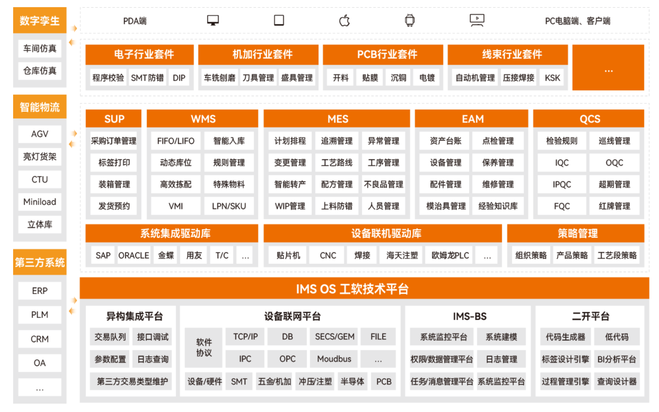Select SECS/GEM protocol in 设备联网平台
The height and width of the screenshot is (412, 659).
click(x=334, y=337)
